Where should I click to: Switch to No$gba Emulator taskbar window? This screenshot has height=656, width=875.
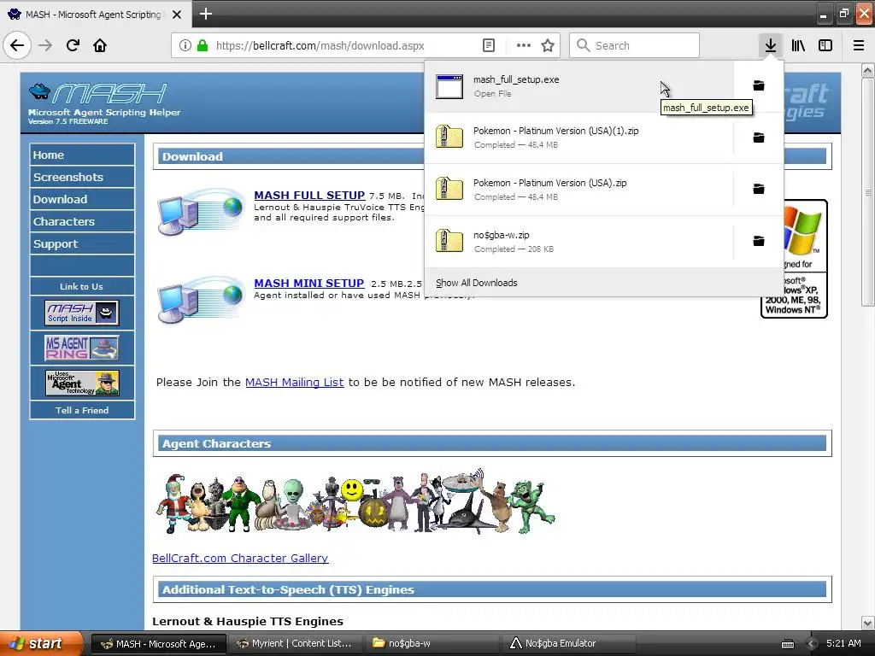click(x=567, y=643)
